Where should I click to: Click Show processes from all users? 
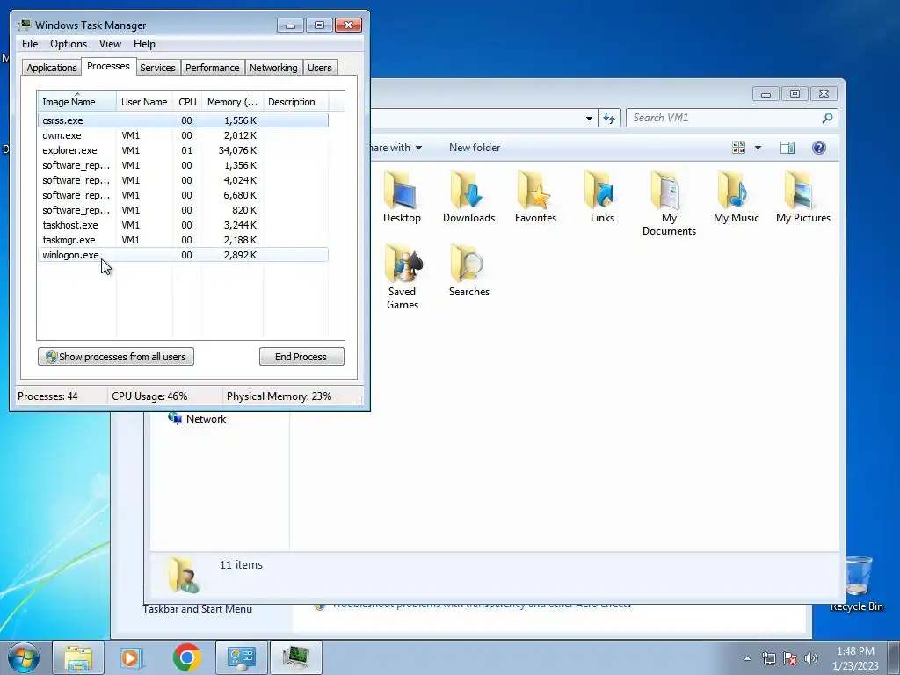(x=116, y=357)
